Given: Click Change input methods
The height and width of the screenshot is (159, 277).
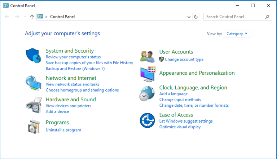Looking at the screenshot, I should coord(180,100).
